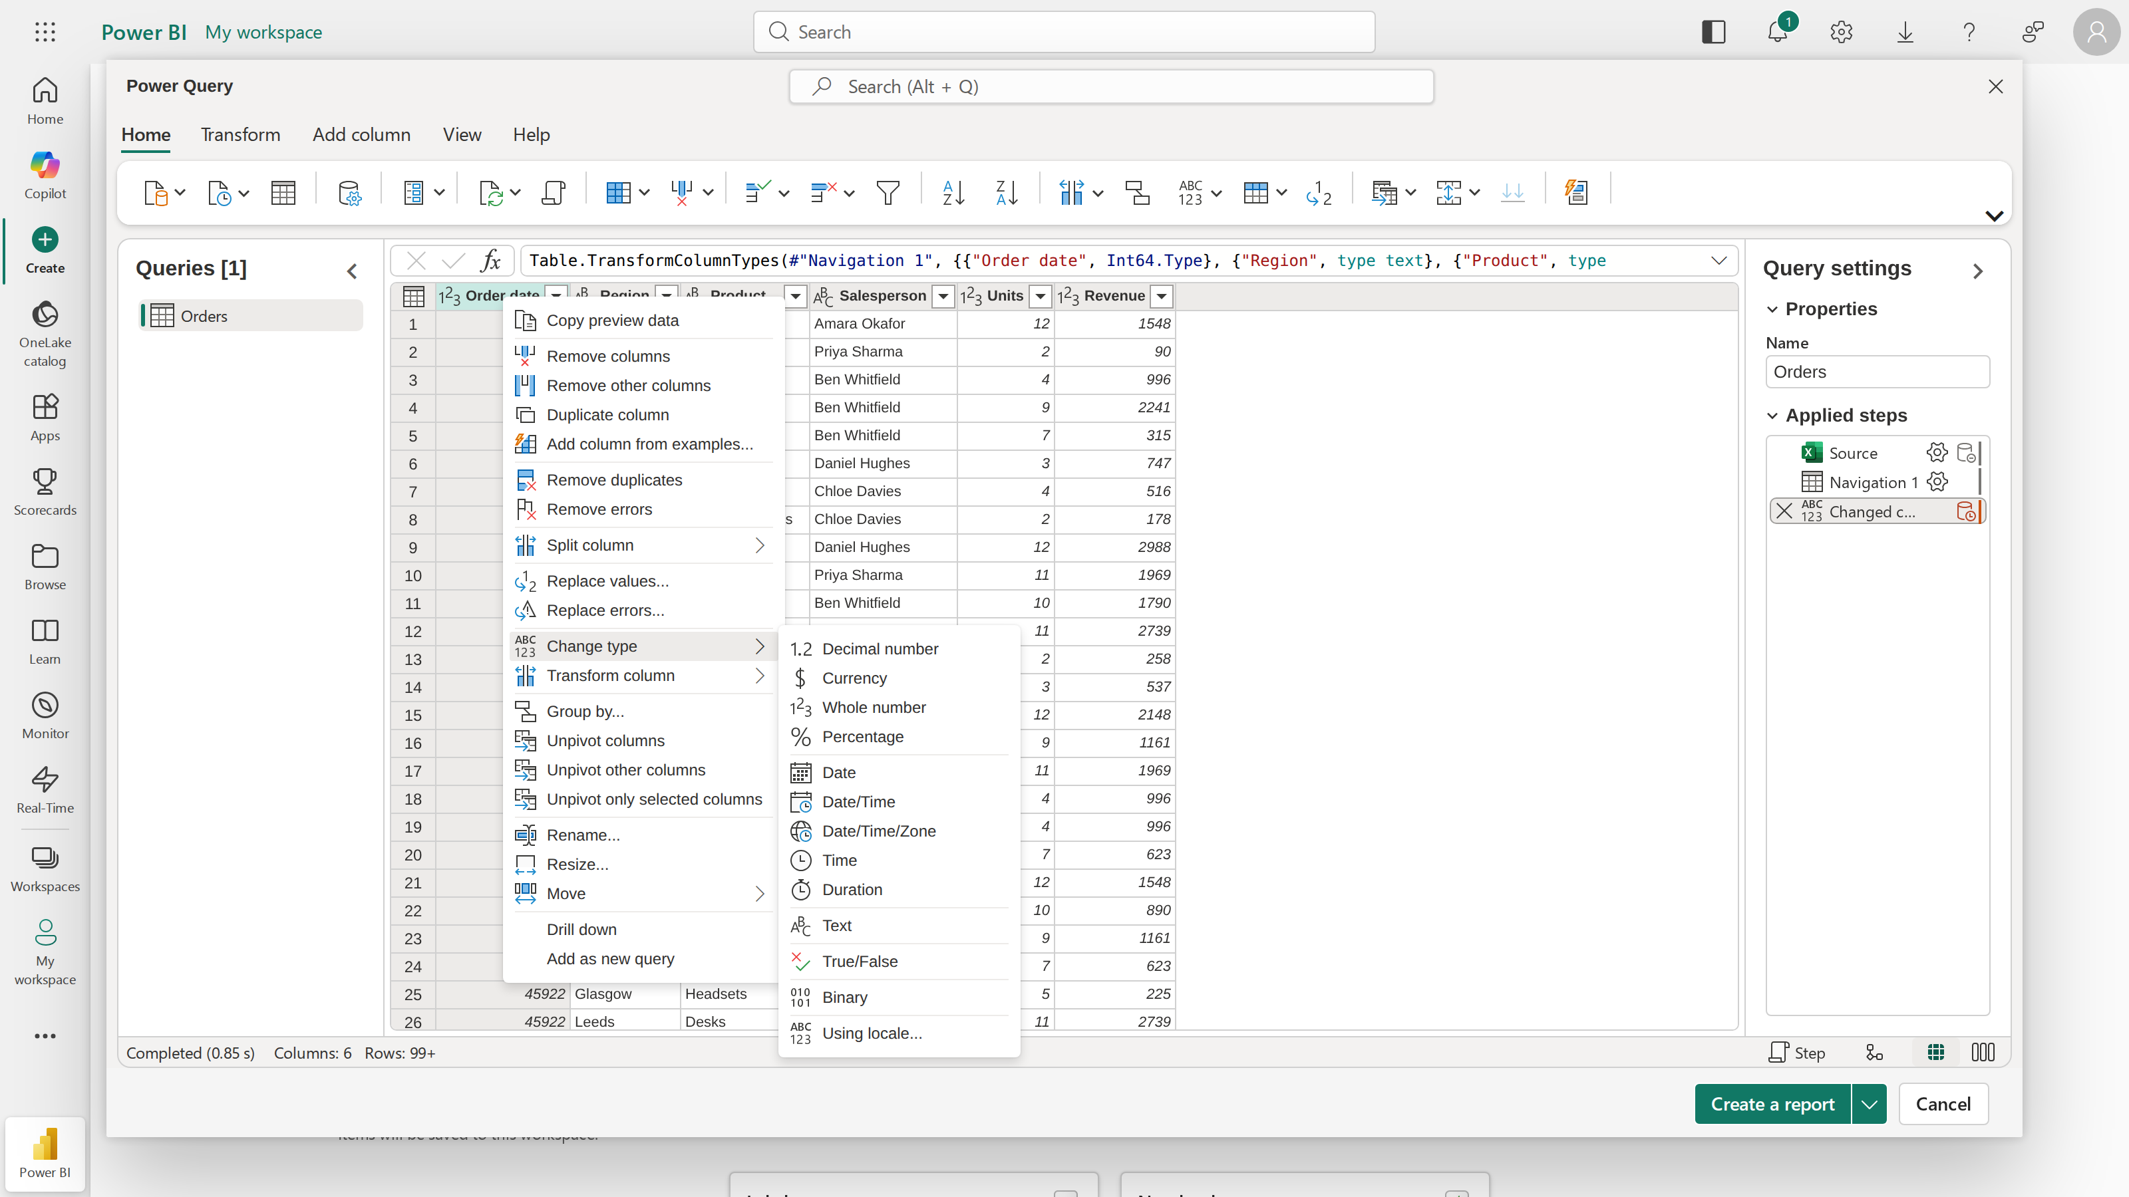Click the fx formula icon
The image size is (2129, 1197).
(491, 261)
